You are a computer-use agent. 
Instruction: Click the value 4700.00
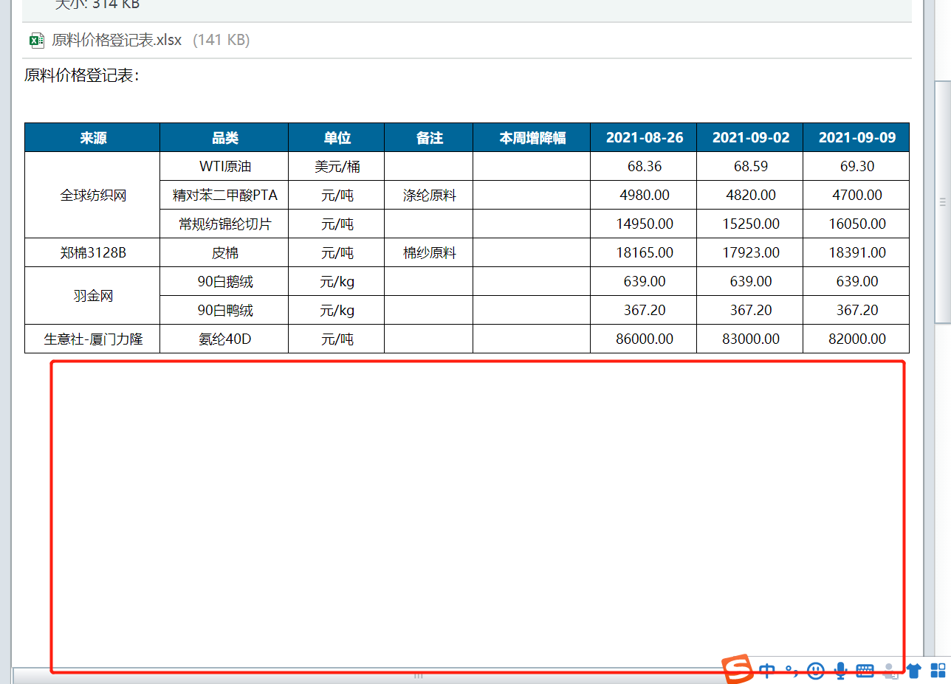[856, 196]
